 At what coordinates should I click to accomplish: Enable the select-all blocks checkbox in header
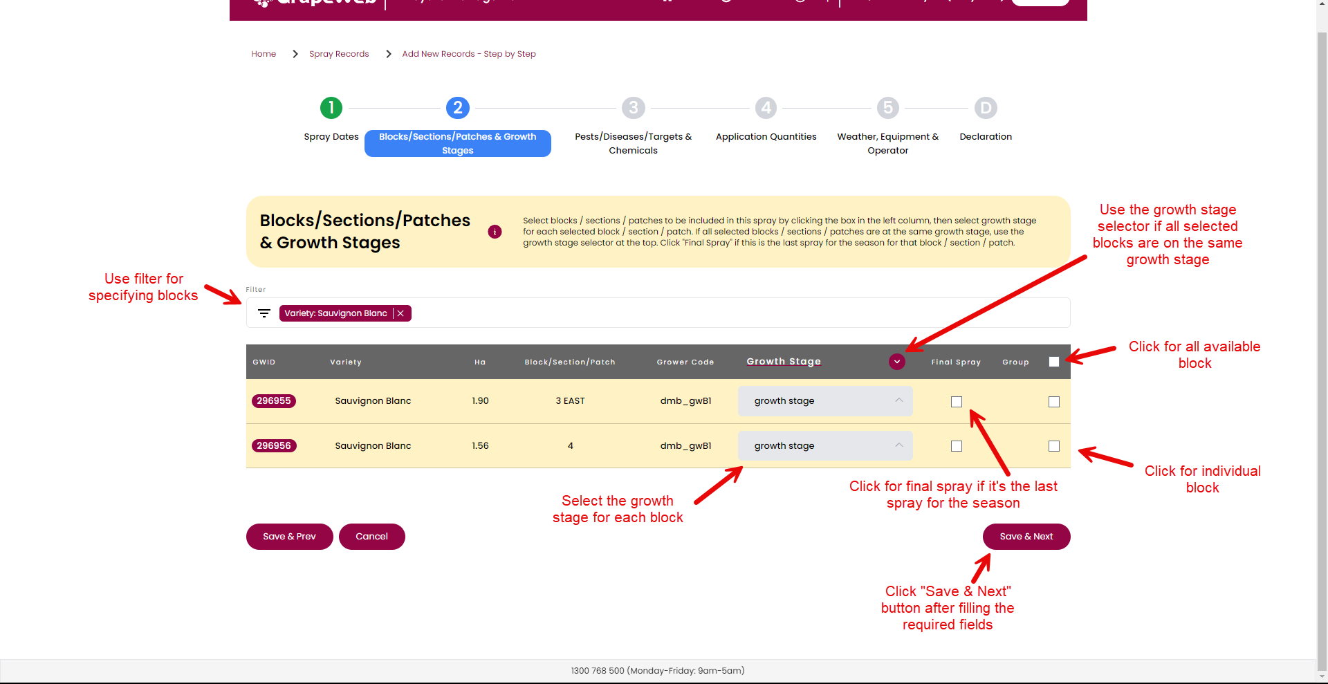1054,361
